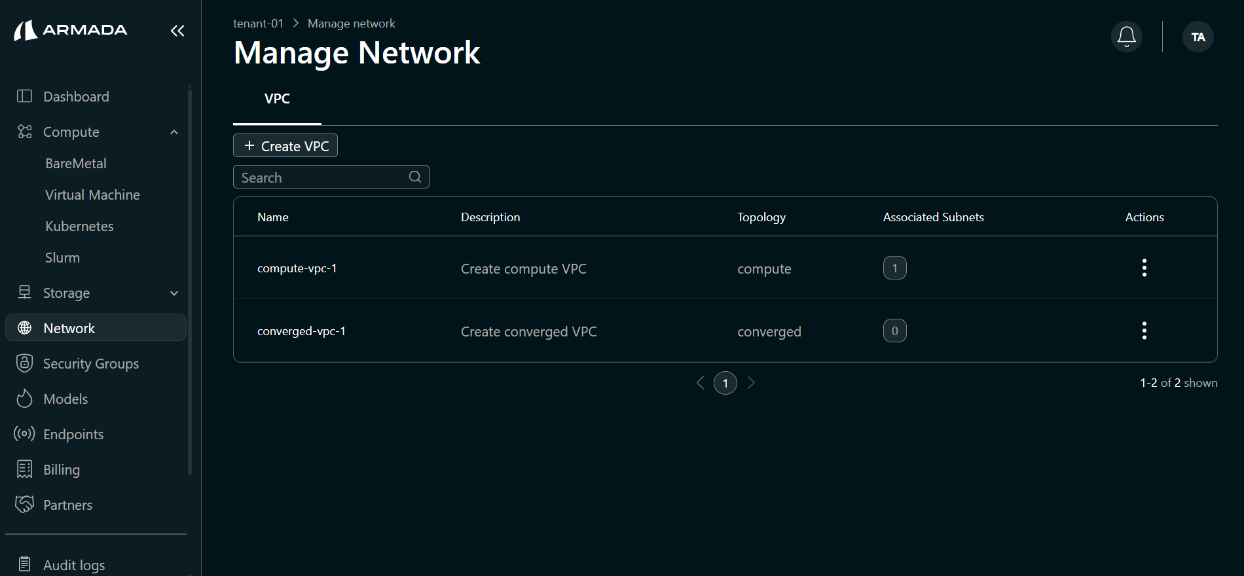This screenshot has height=576, width=1244.
Task: Open actions menu for converged-vpc-1
Action: click(x=1144, y=331)
